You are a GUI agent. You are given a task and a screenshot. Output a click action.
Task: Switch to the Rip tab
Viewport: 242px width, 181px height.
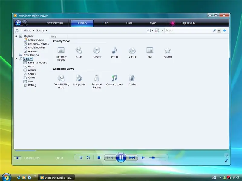[x=106, y=23]
